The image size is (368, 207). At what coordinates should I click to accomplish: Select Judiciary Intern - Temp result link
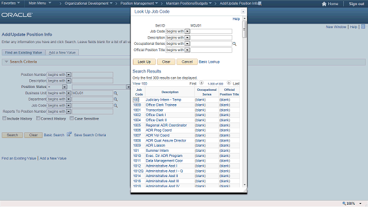pyautogui.click(x=163, y=99)
